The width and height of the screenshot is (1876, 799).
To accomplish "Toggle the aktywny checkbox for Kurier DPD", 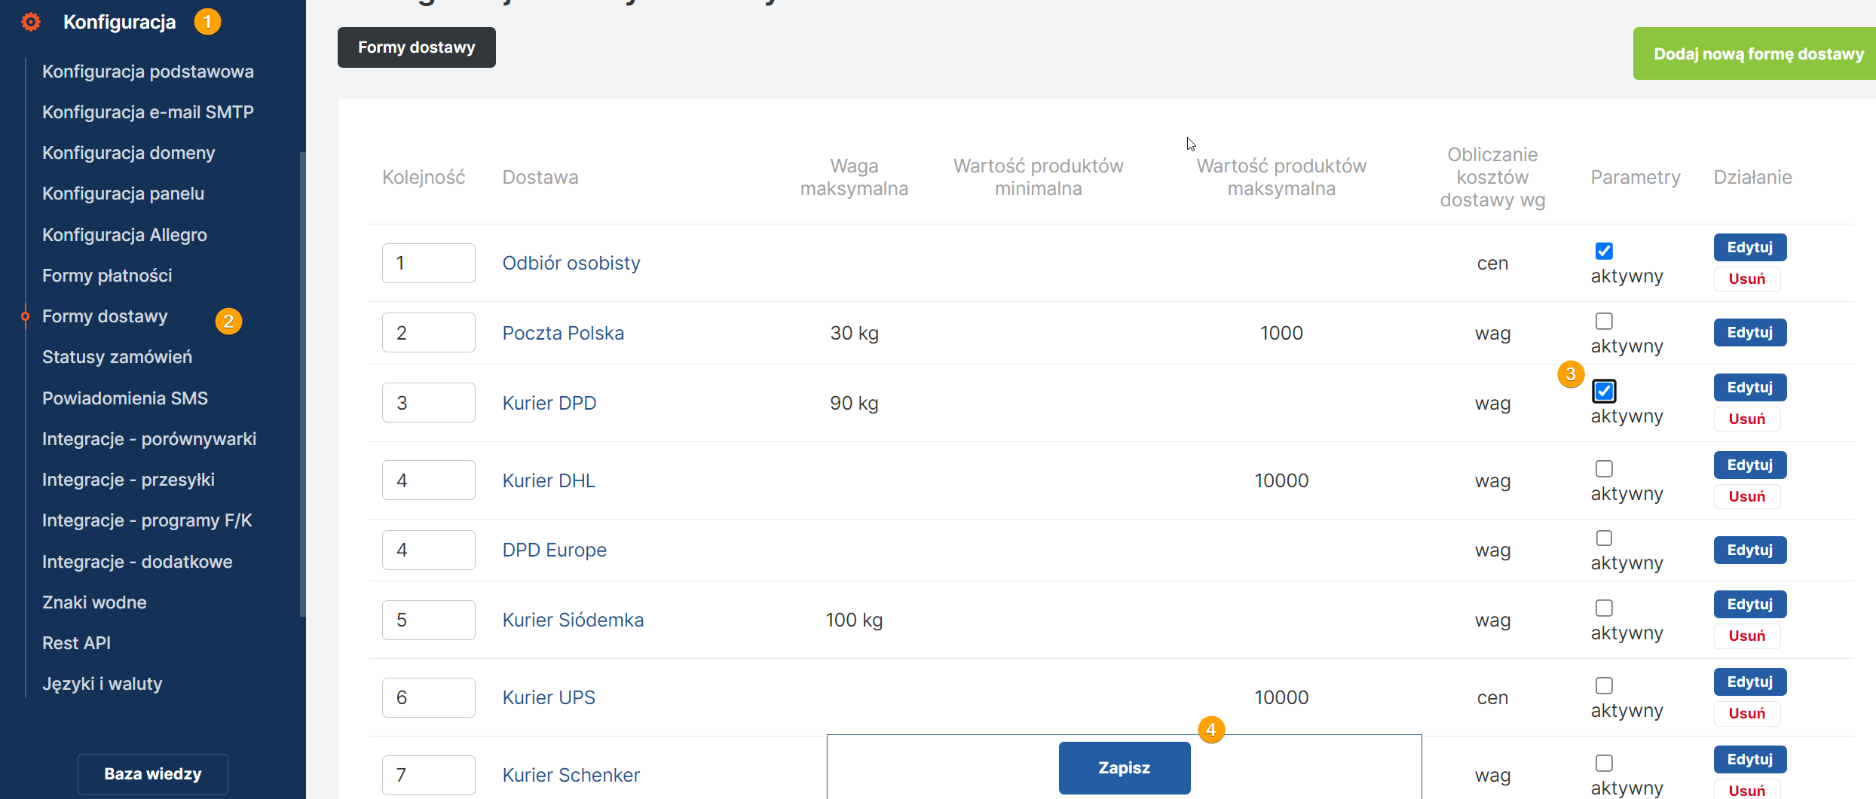I will (x=1604, y=391).
